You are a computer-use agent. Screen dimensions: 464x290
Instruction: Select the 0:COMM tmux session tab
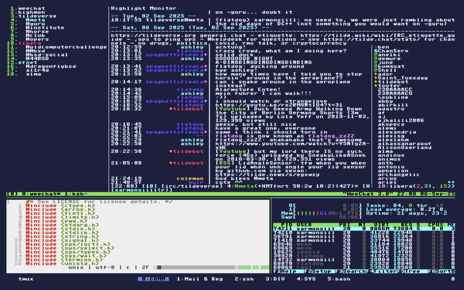click(x=153, y=279)
